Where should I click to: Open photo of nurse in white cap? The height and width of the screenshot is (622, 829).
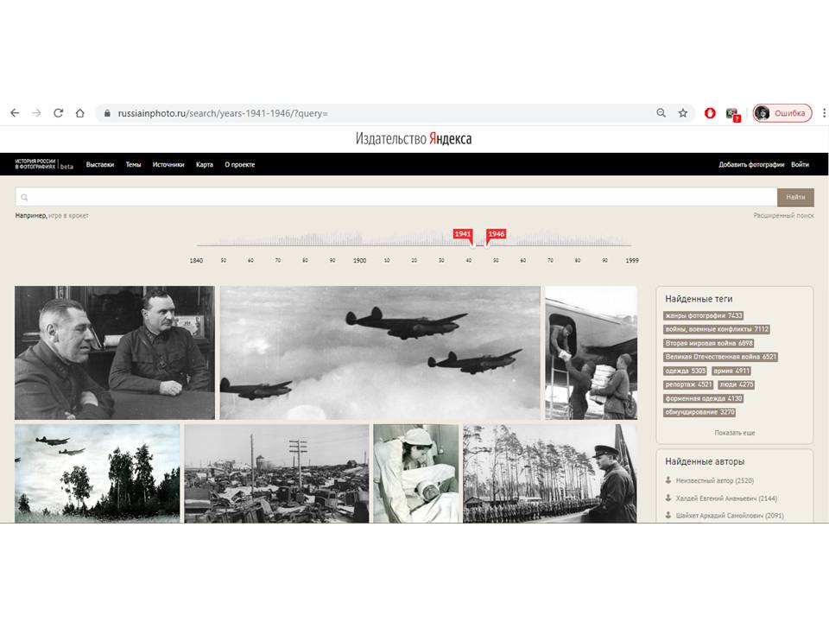(x=416, y=473)
